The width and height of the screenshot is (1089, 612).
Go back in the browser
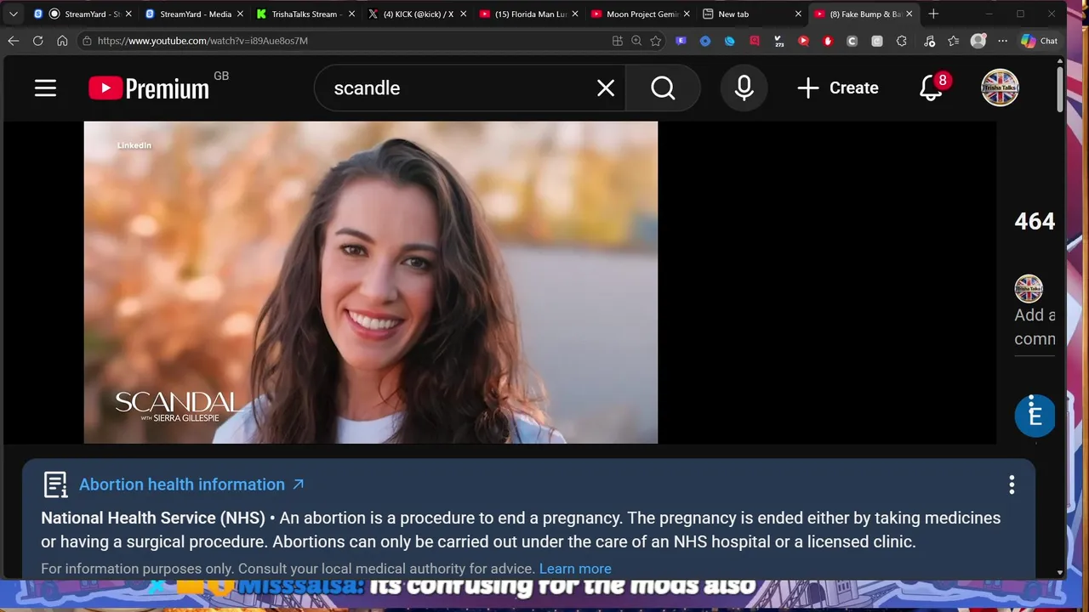pyautogui.click(x=13, y=41)
